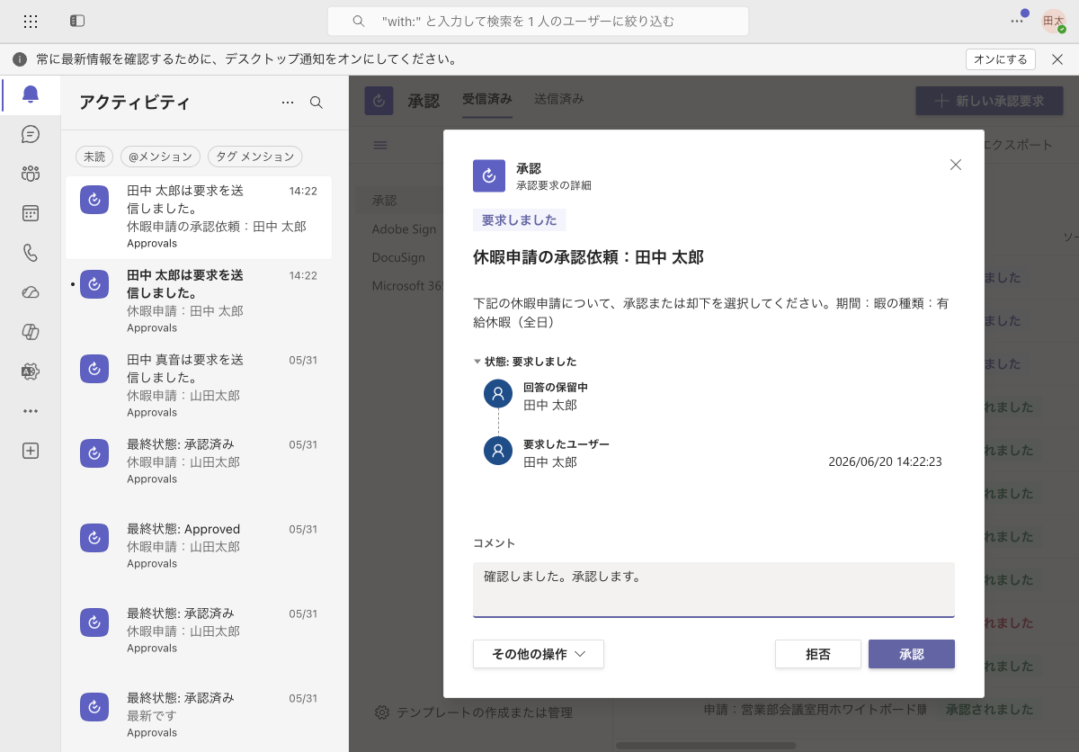This screenshot has height=752, width=1079.
Task: Click the pending responder's avatar under 回答の保留中
Action: click(498, 393)
